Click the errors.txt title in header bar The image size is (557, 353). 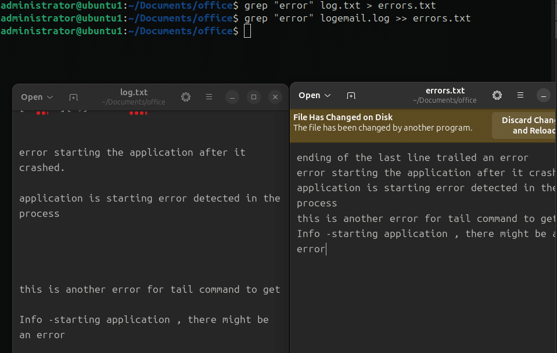click(x=445, y=91)
